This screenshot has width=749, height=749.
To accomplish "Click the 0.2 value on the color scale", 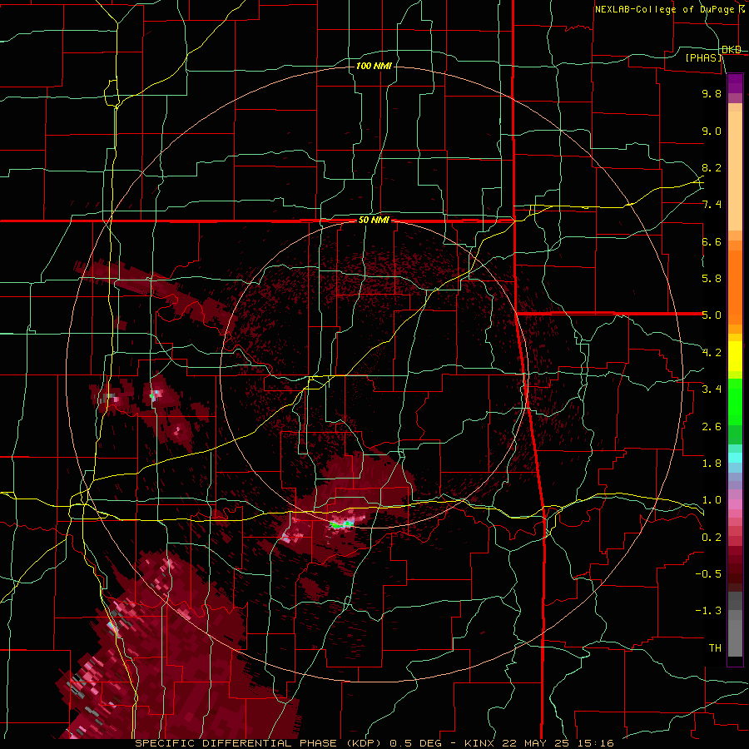I will 712,538.
